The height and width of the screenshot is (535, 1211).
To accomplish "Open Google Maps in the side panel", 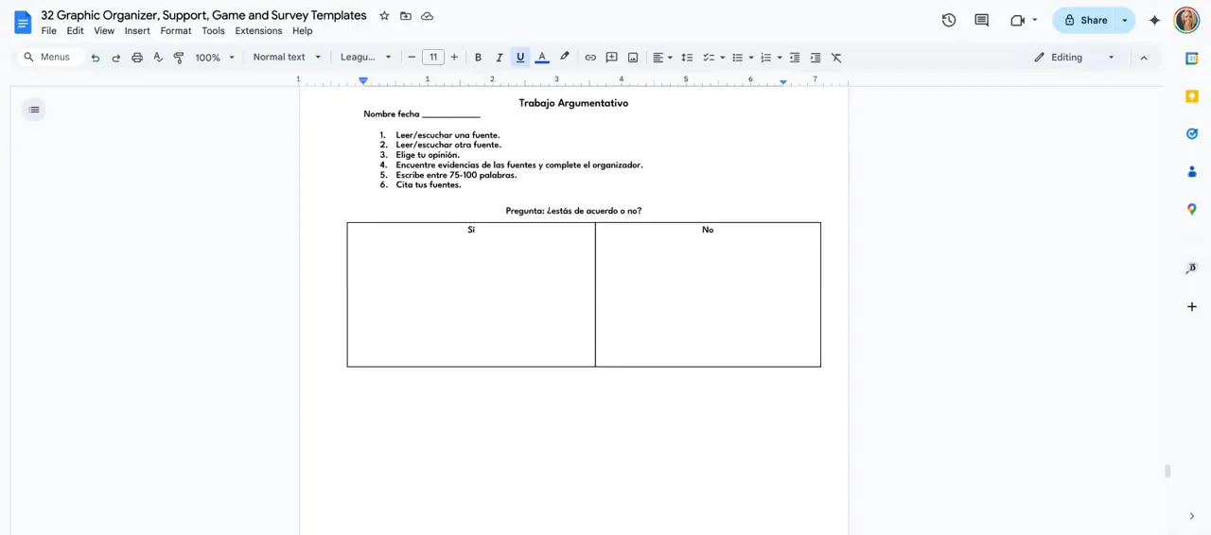I will point(1192,210).
